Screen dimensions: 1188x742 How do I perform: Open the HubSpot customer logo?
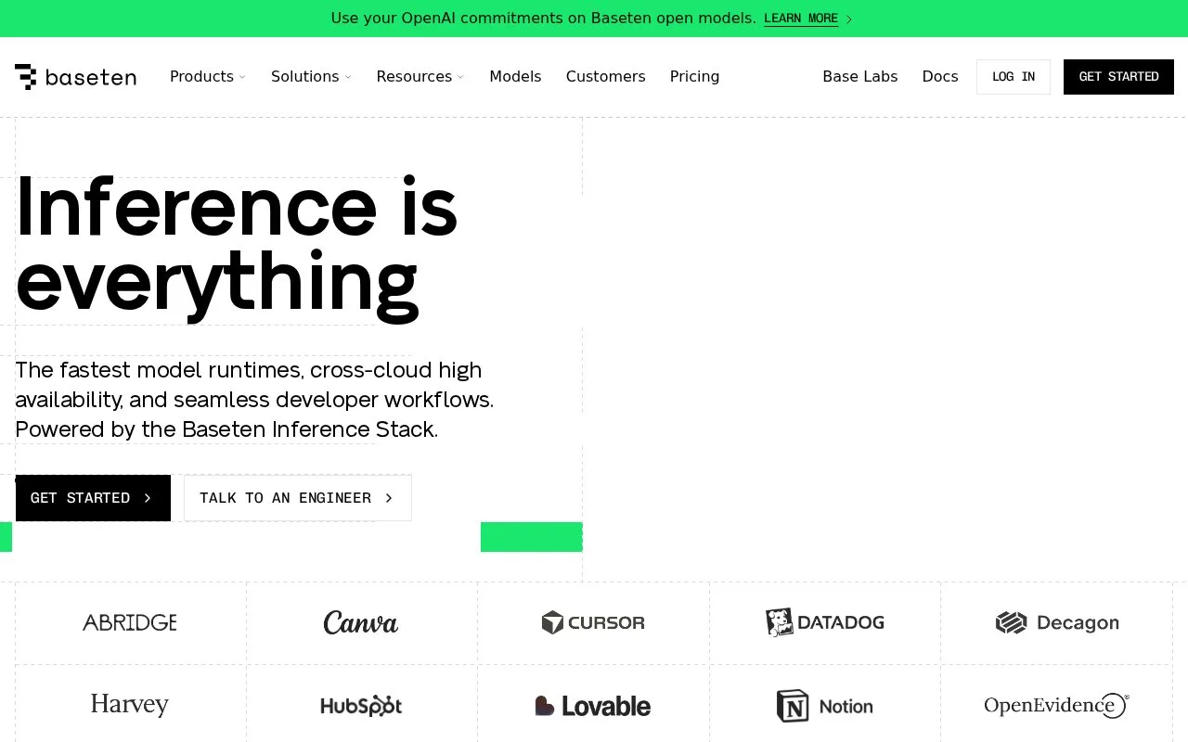[361, 706]
